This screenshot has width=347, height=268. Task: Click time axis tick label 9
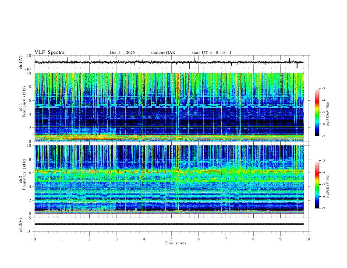(x=280, y=239)
